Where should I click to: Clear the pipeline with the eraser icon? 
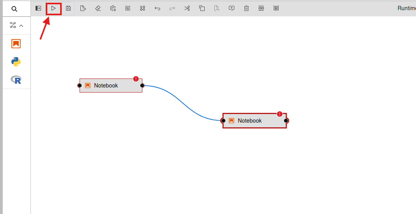[98, 8]
